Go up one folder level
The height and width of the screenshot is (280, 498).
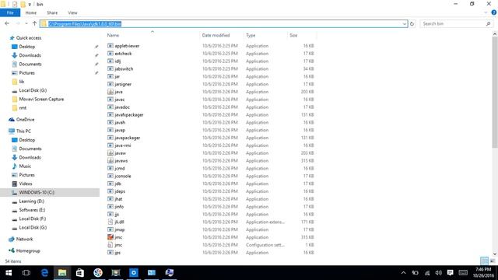(34, 24)
